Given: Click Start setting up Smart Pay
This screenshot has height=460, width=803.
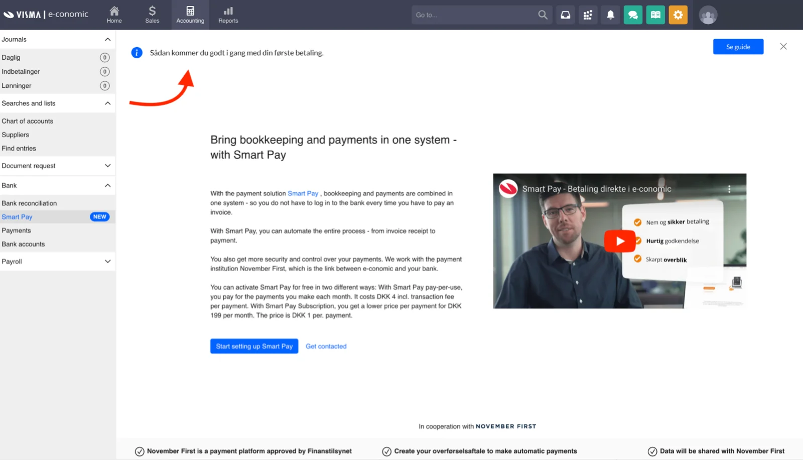Looking at the screenshot, I should tap(254, 346).
